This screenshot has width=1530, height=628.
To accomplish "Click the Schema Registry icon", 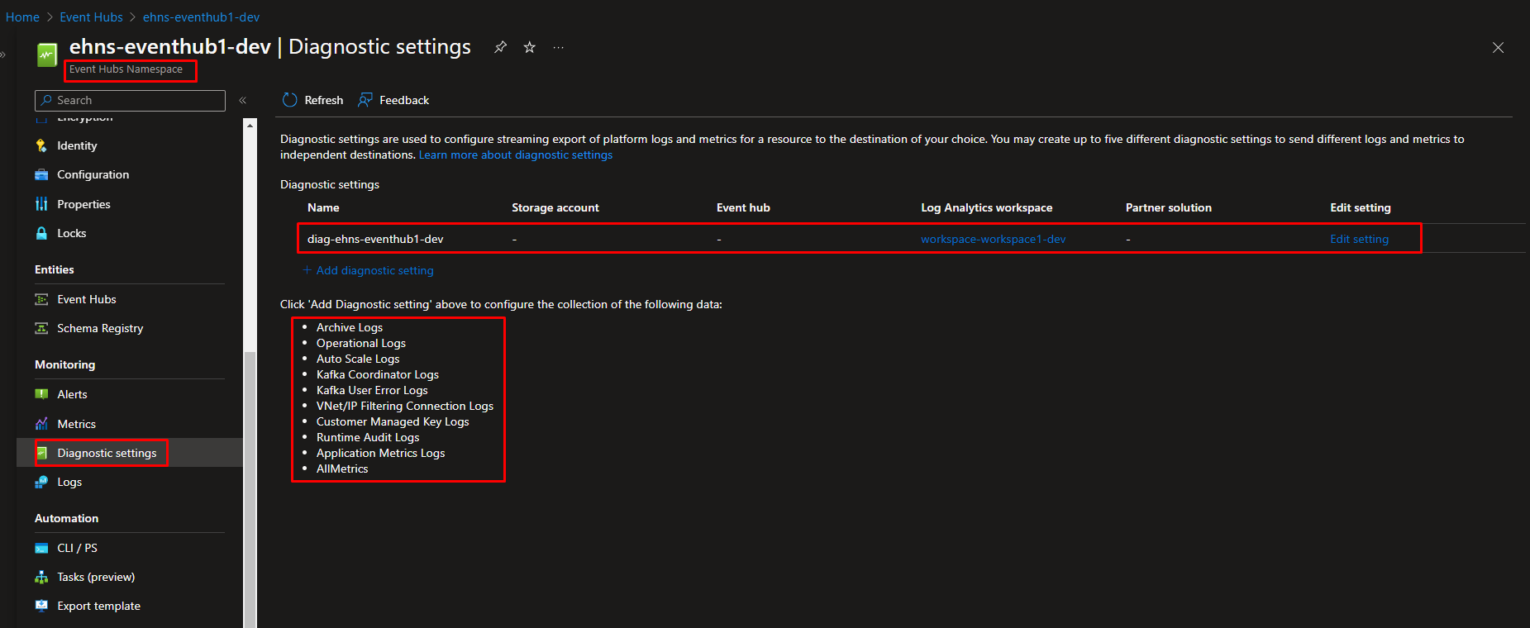I will pos(41,328).
